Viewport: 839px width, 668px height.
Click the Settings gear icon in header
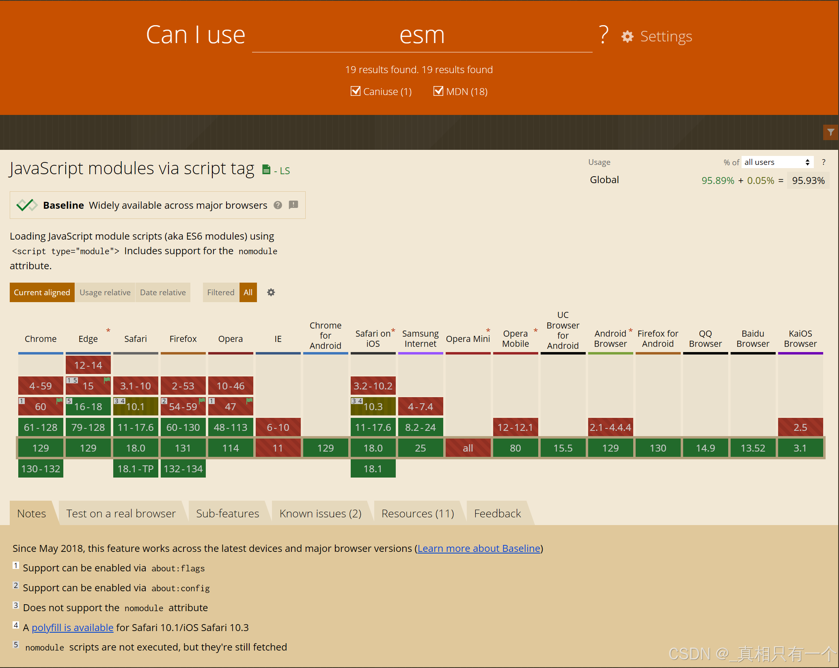628,37
